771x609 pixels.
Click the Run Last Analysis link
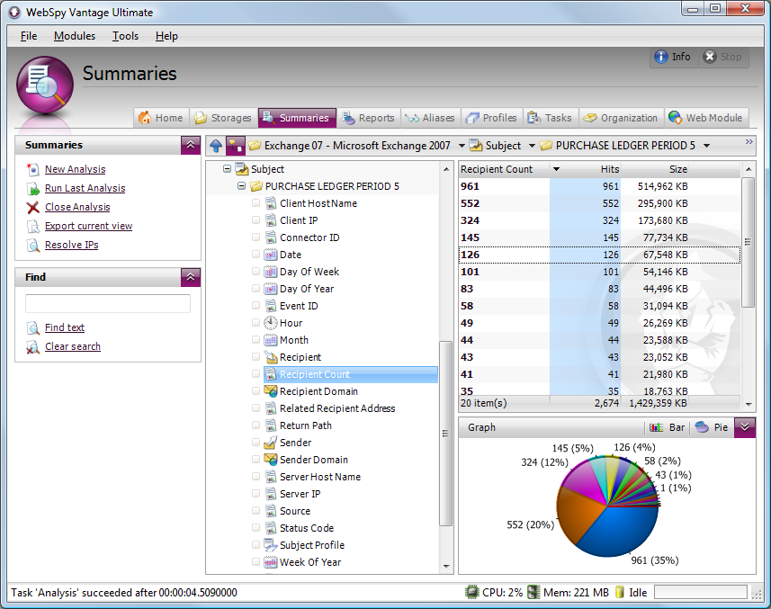pyautogui.click(x=85, y=188)
